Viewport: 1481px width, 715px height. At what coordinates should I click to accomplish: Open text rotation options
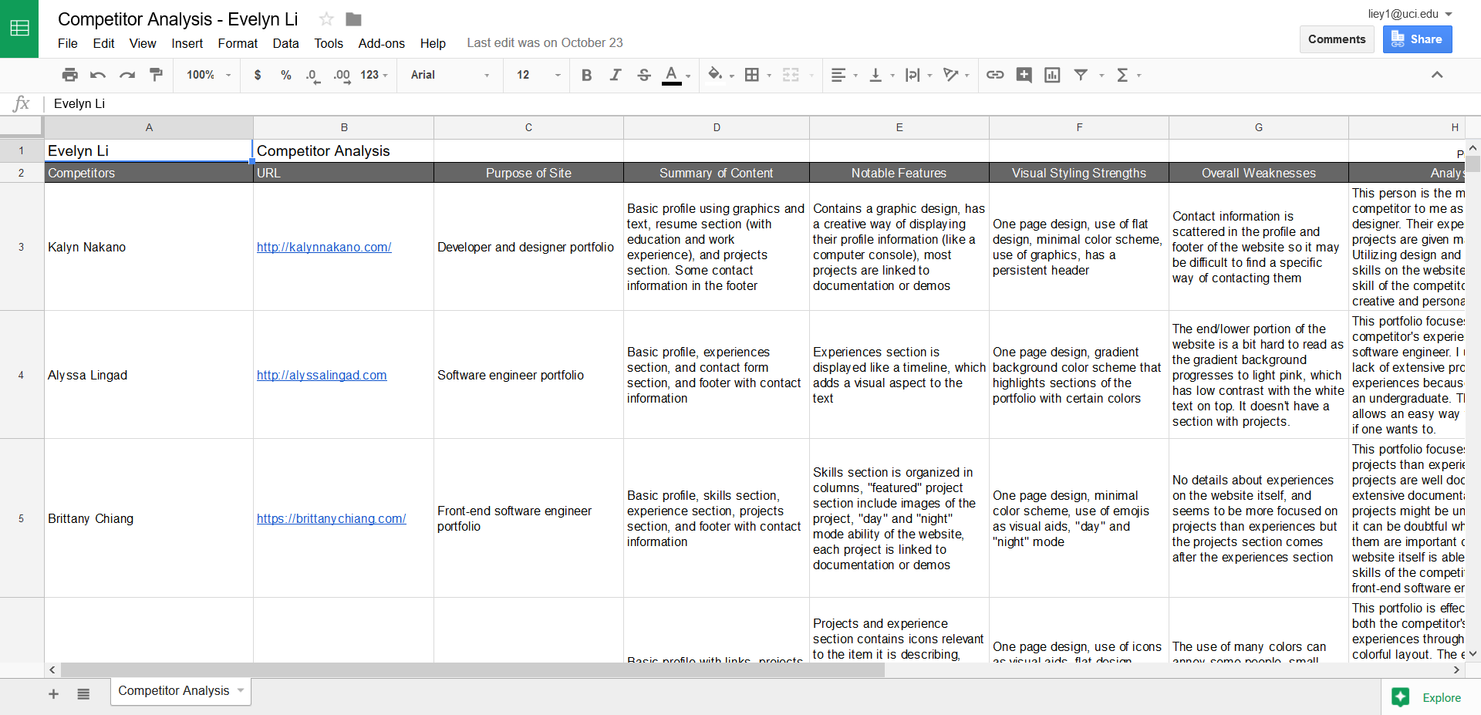[x=951, y=75]
